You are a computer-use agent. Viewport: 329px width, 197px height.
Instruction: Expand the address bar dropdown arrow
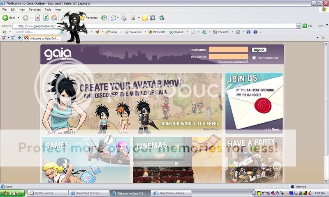coord(299,26)
